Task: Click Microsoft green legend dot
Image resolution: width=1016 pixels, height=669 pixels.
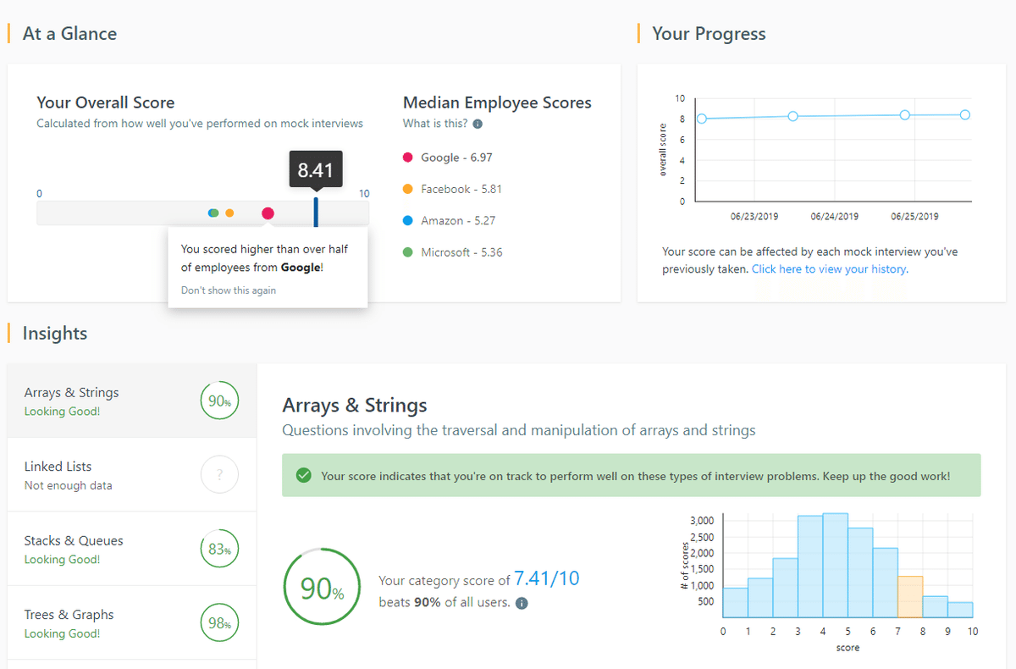Action: tap(407, 252)
